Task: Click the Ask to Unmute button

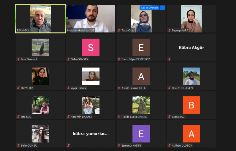Action: click(x=150, y=8)
